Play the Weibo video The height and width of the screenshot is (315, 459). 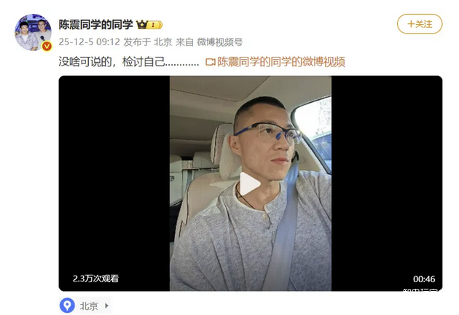click(250, 184)
